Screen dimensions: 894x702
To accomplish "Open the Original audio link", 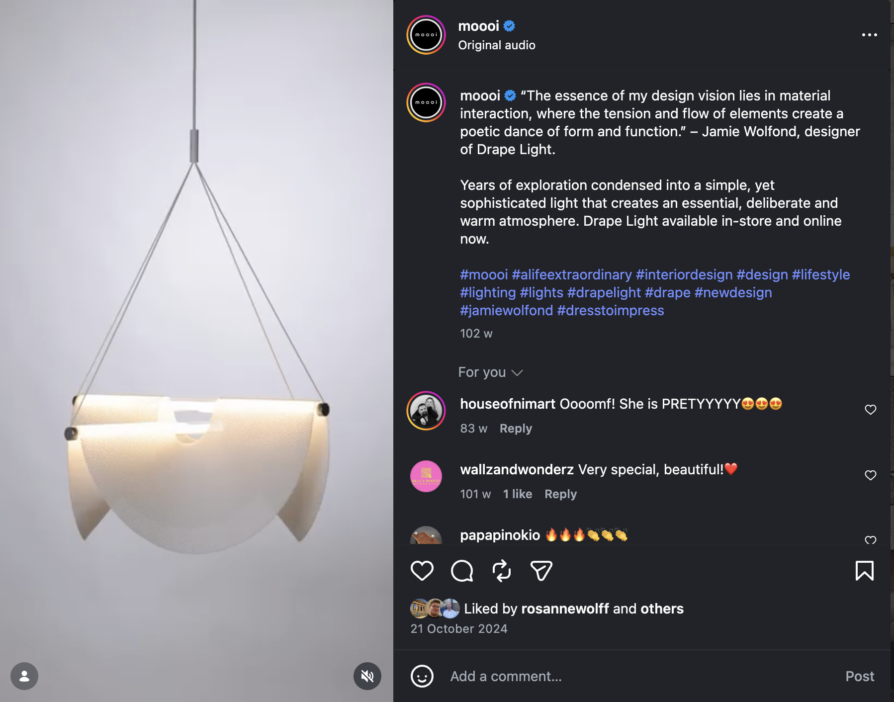I will [x=496, y=45].
